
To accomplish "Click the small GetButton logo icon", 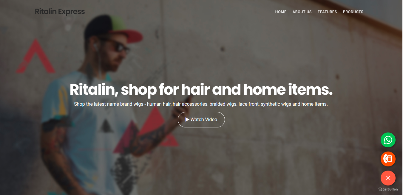I will point(380,189).
